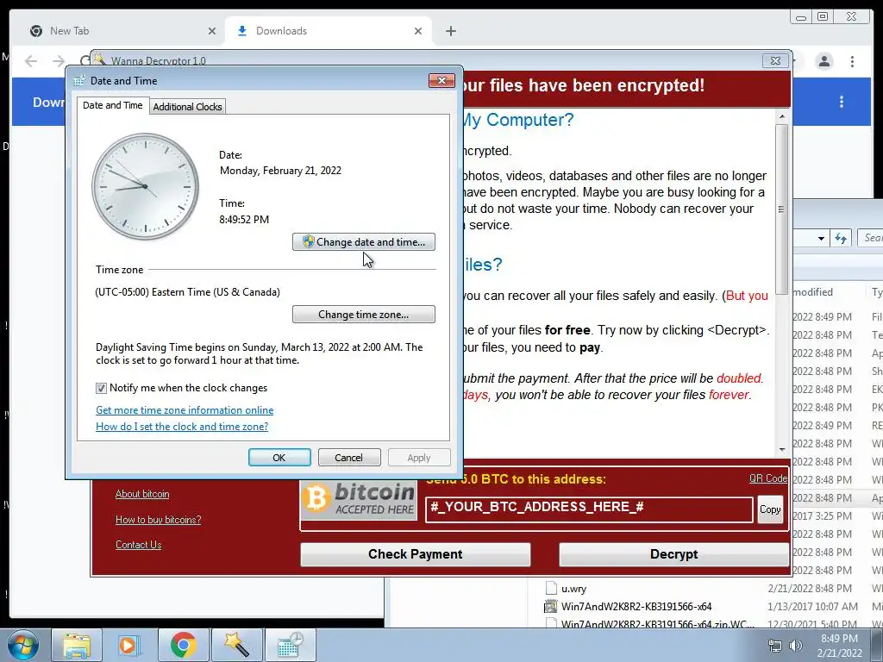The image size is (883, 662).
Task: Open the QR Code link
Action: 767,478
